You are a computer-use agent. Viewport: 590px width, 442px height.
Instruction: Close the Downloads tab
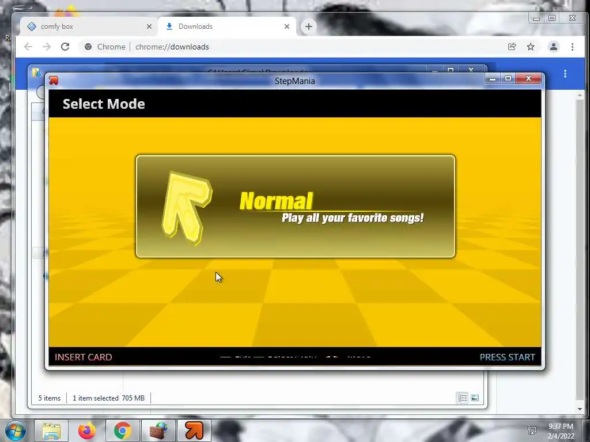click(x=287, y=26)
